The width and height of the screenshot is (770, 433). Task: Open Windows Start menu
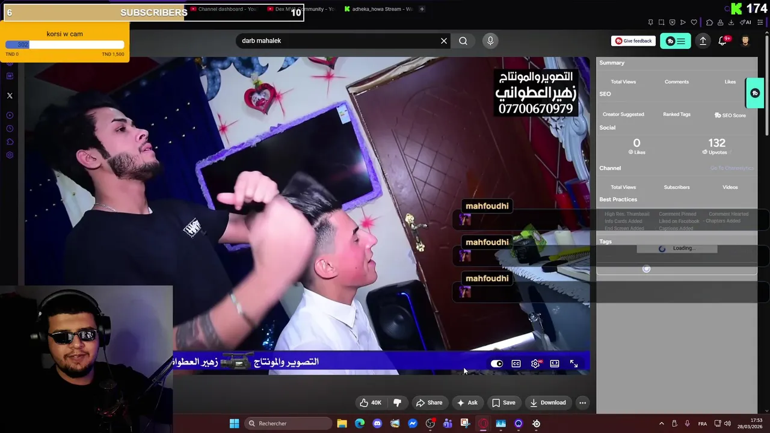tap(234, 423)
